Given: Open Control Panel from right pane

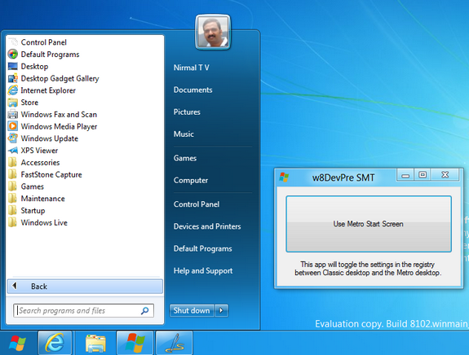Looking at the screenshot, I should click(197, 204).
